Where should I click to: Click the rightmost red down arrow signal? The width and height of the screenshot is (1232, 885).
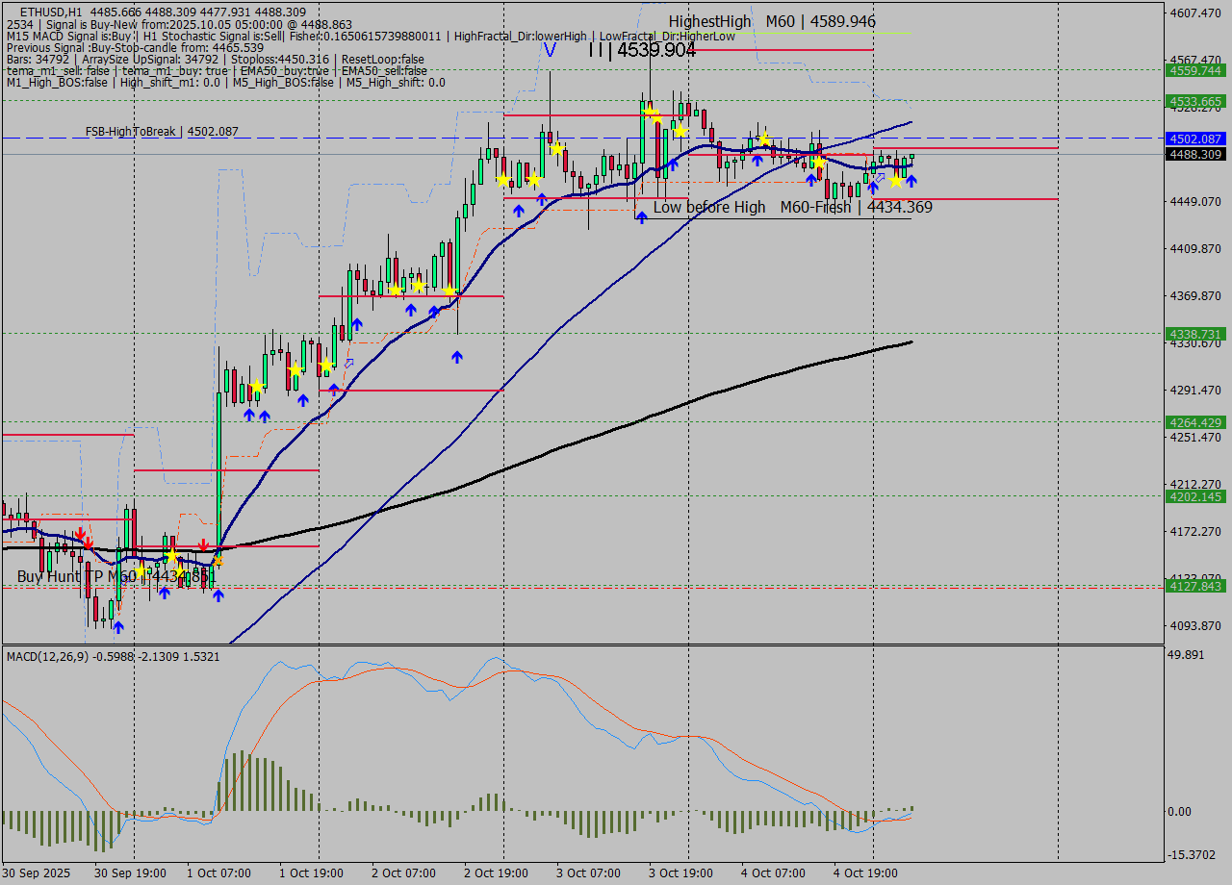point(203,545)
